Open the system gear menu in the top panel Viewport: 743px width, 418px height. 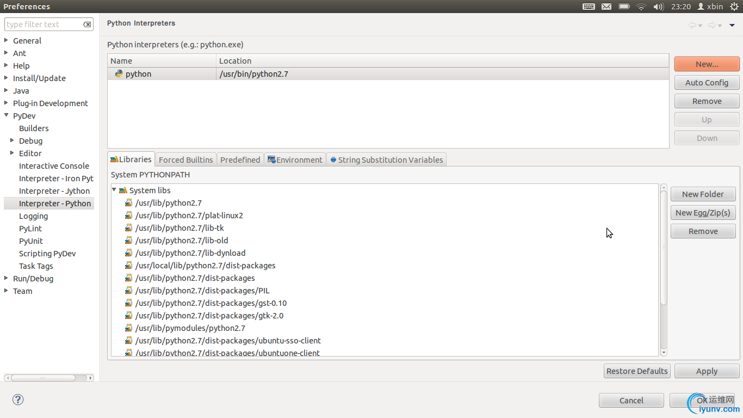click(x=734, y=7)
